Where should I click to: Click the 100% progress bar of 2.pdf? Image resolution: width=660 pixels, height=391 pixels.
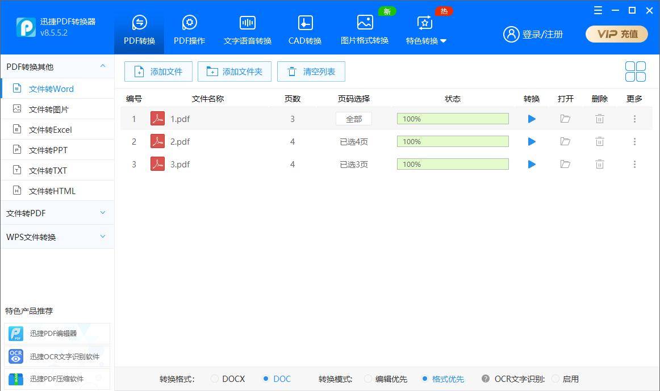tap(453, 142)
